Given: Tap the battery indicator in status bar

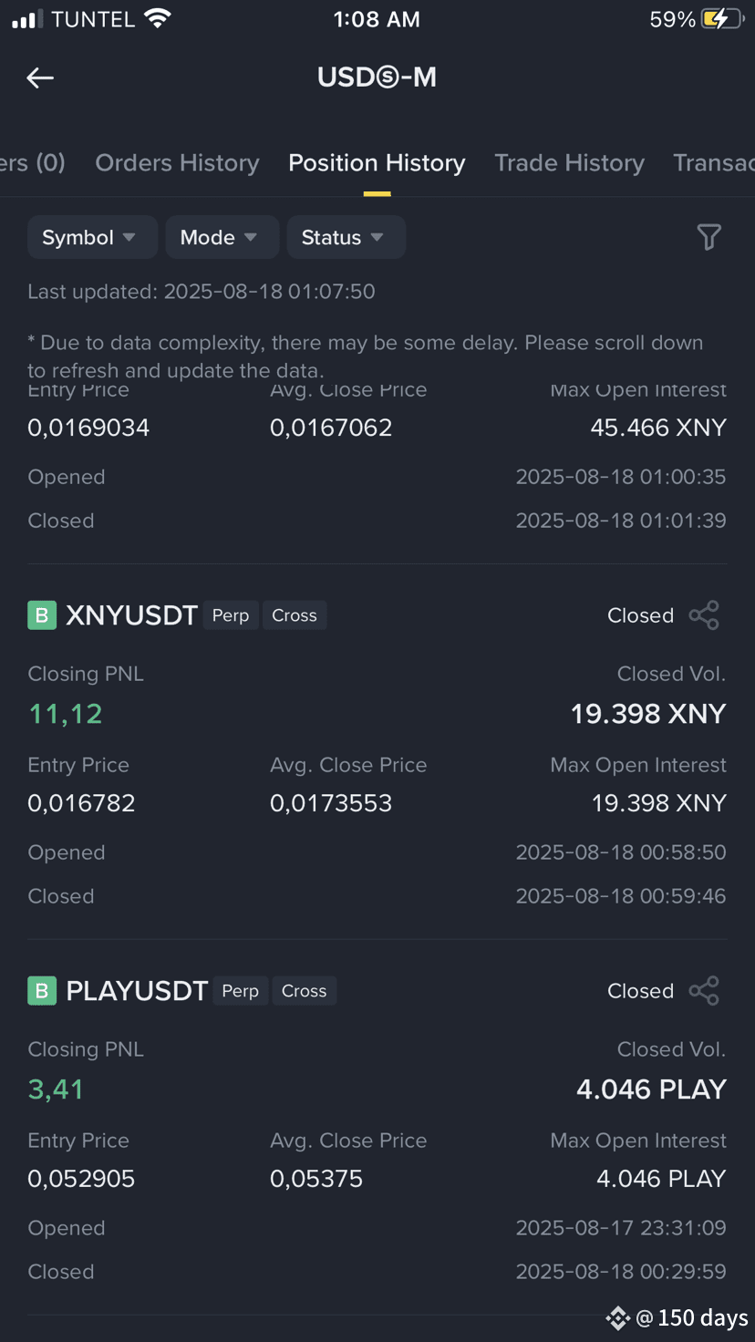Looking at the screenshot, I should point(722,19).
